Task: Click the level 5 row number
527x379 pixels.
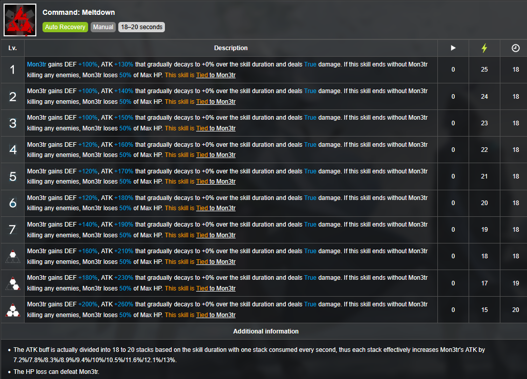Action: 12,176
